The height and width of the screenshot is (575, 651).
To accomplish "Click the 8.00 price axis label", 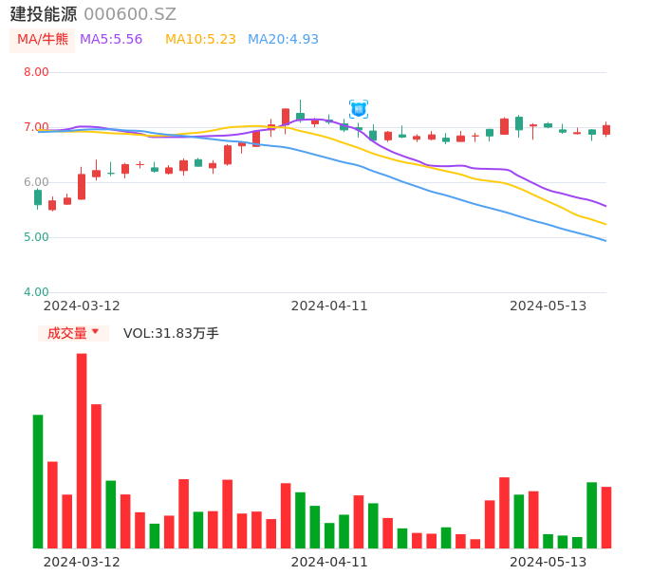I will click(36, 72).
